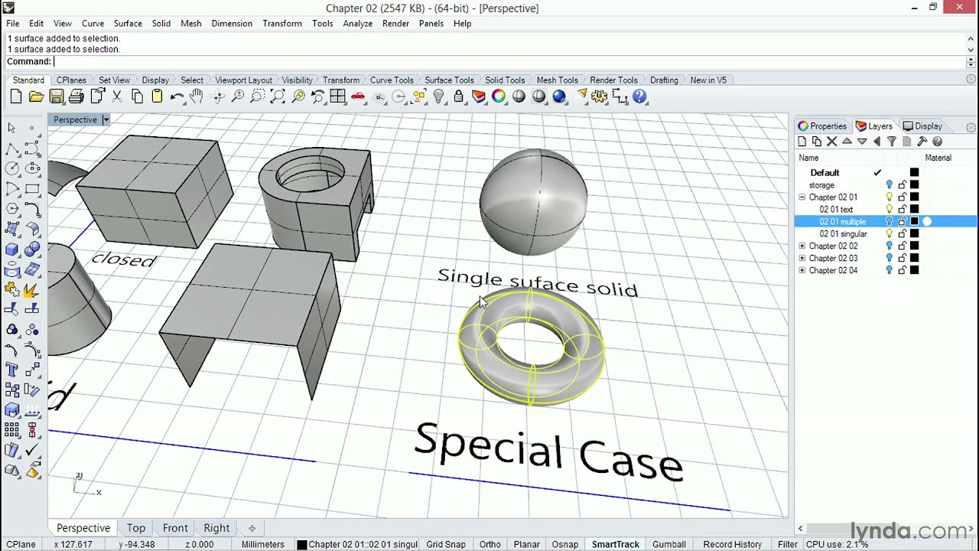Cut selection with the scissors icon

coord(117,96)
